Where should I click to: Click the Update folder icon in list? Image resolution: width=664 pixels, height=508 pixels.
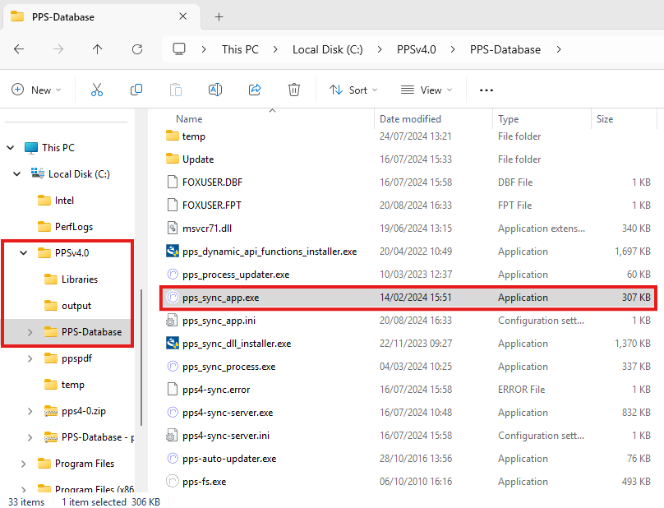click(x=172, y=159)
